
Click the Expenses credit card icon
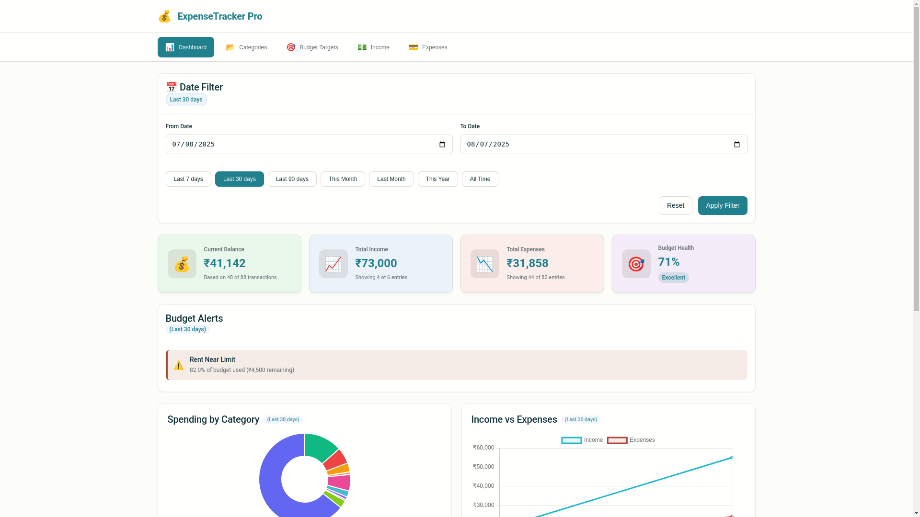[x=414, y=47]
